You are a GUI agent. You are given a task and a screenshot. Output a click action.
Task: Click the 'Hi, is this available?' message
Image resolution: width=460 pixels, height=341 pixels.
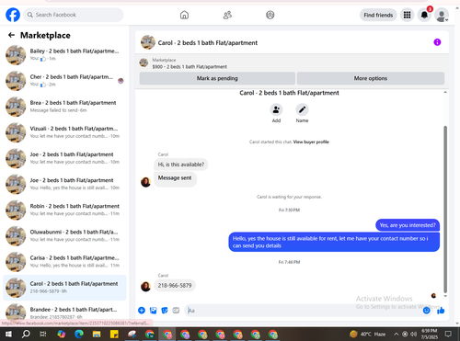point(181,165)
